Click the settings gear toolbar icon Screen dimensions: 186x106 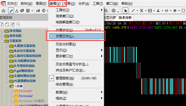(x=114, y=11)
